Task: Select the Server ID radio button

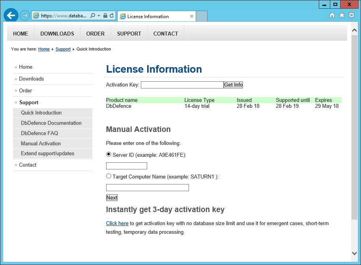Action: pos(109,154)
